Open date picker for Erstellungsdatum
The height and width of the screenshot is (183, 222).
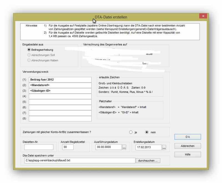tap(164, 148)
